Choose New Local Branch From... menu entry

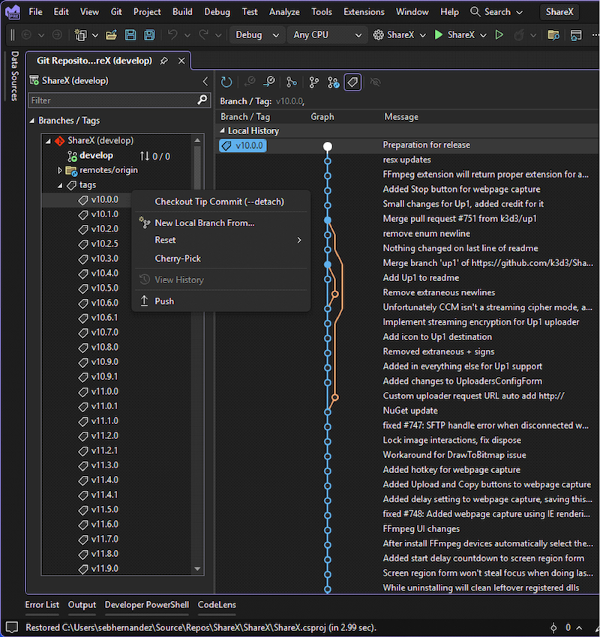(204, 223)
